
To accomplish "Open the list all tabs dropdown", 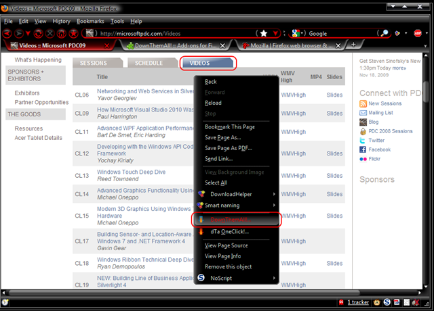I will tap(425, 46).
